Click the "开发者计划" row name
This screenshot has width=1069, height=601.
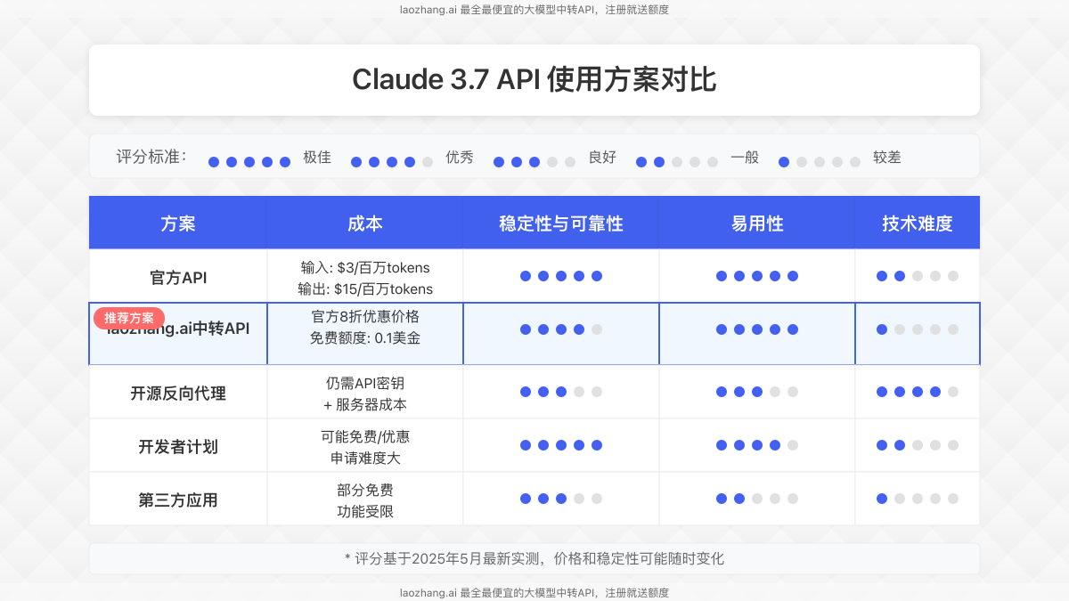(x=178, y=446)
